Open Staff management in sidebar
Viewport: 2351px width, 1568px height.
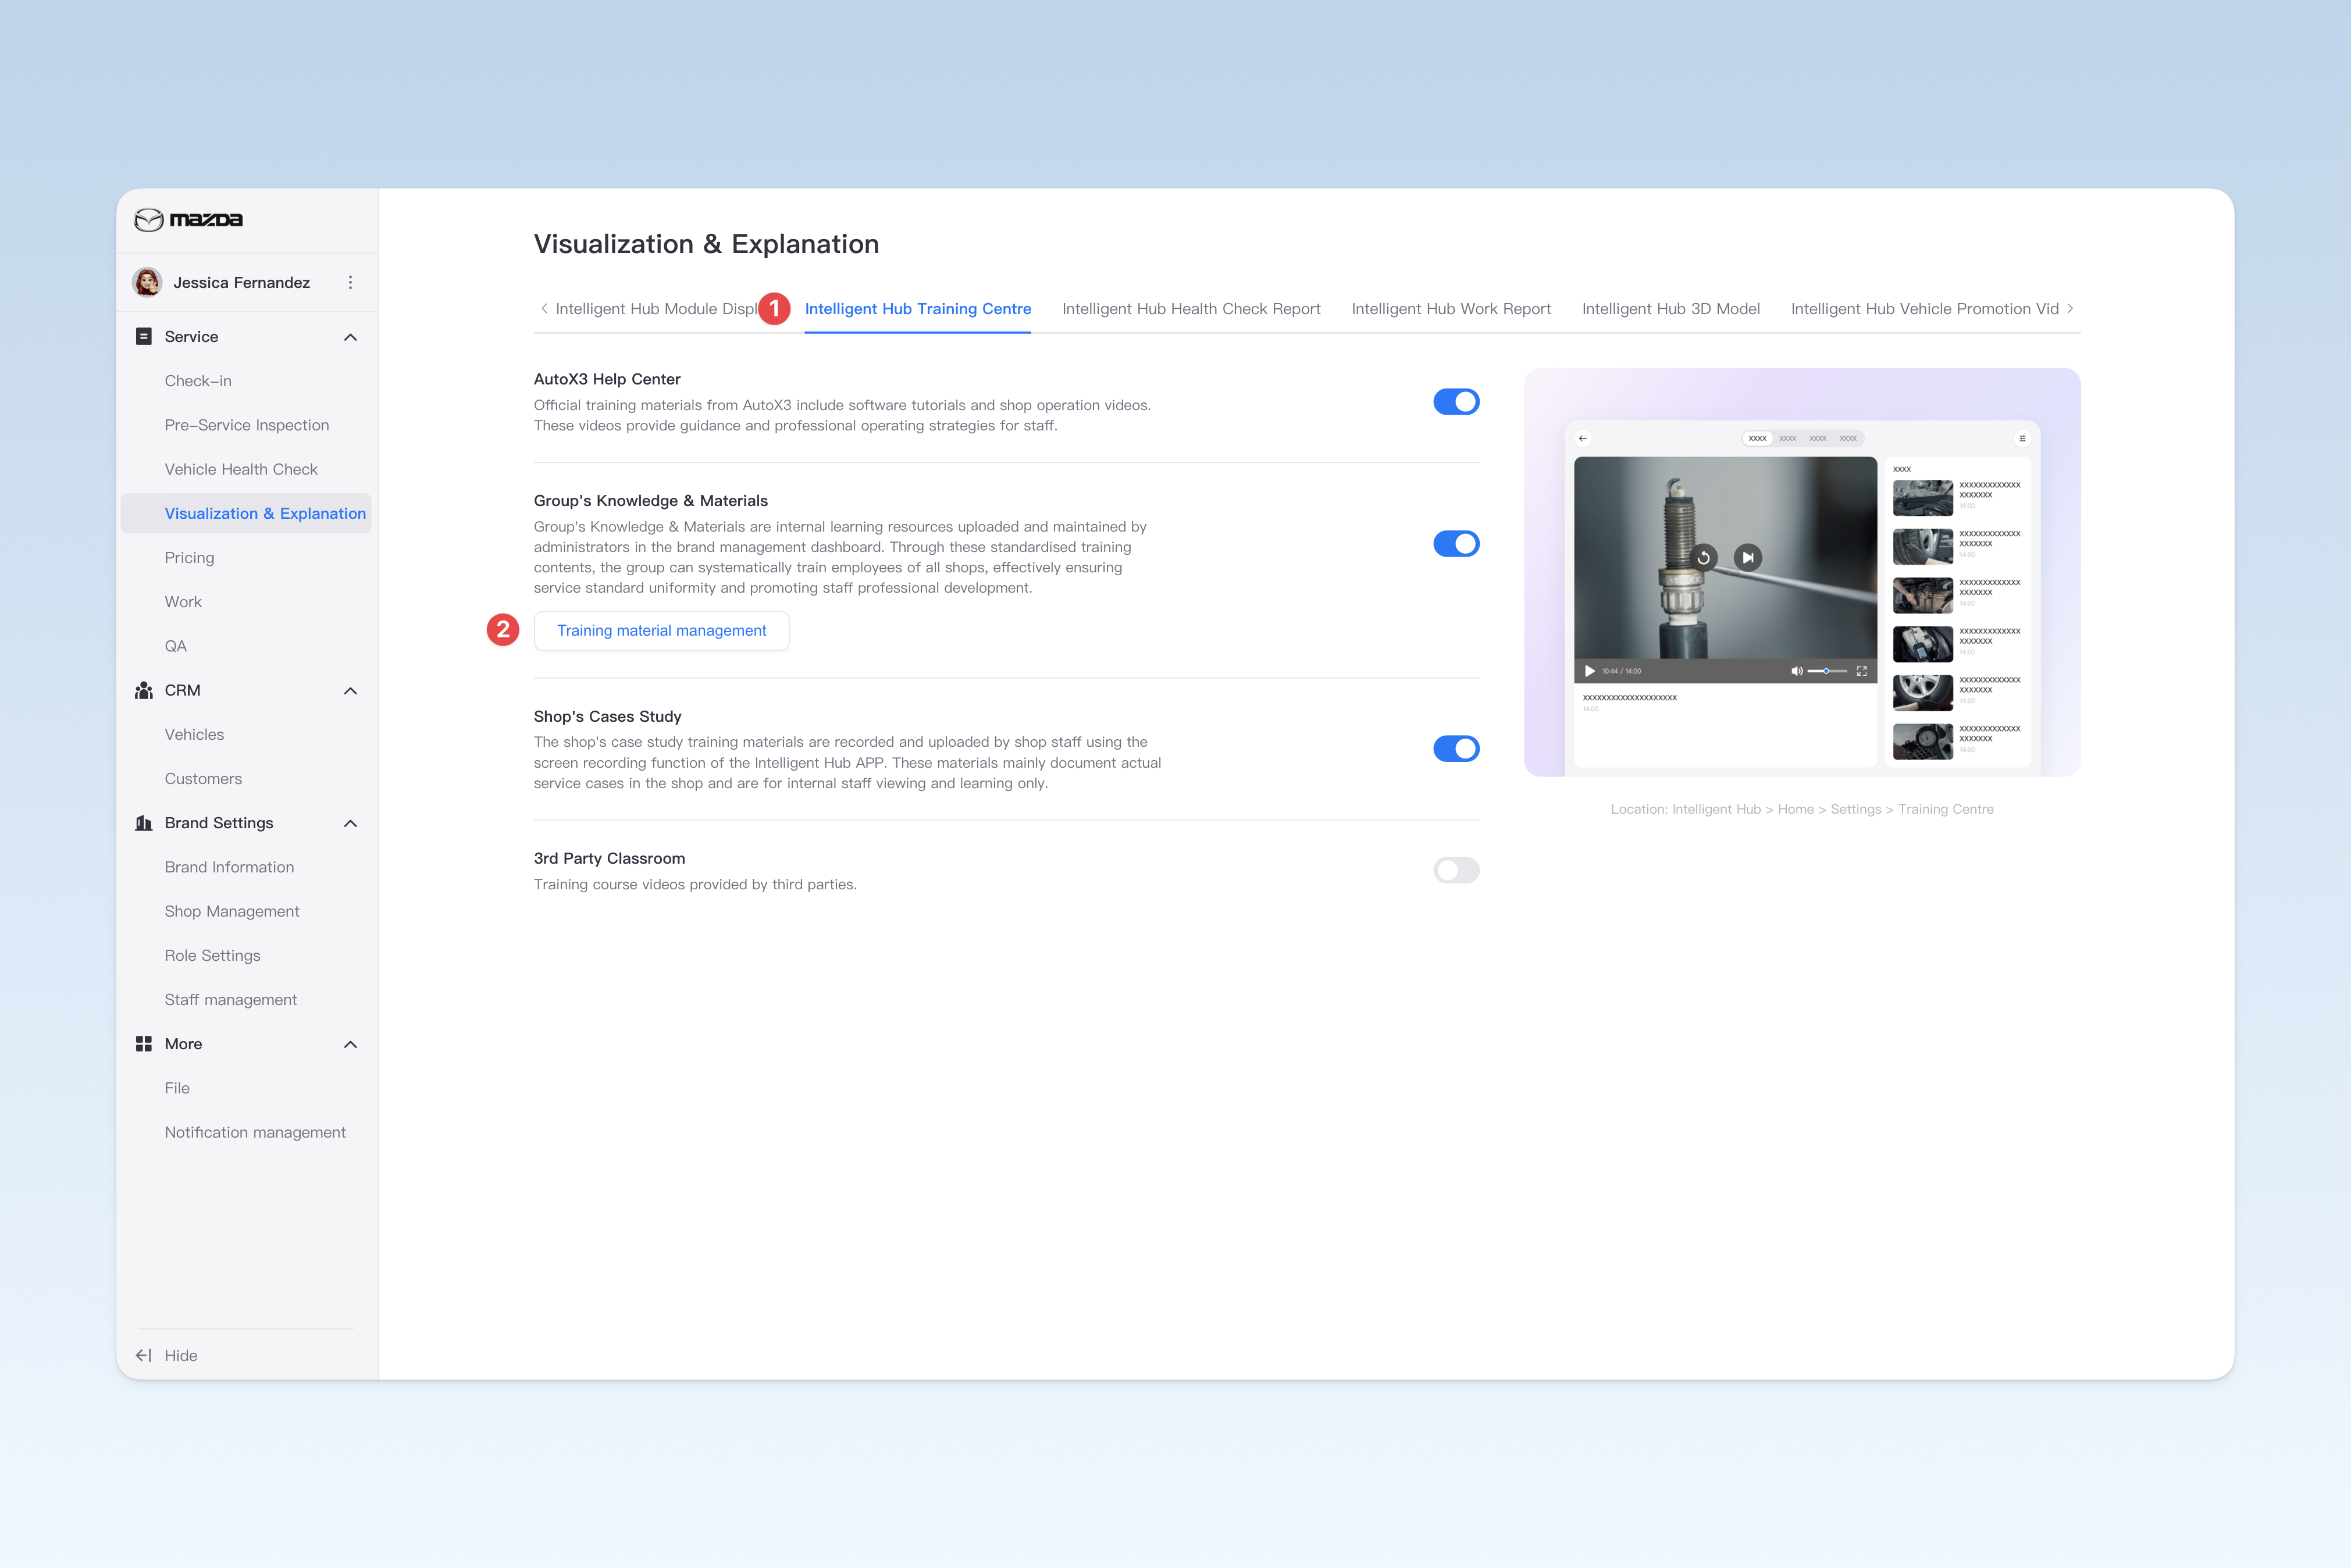(x=231, y=1000)
